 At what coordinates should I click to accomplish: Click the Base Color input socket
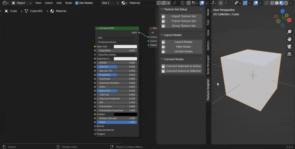click(x=95, y=46)
